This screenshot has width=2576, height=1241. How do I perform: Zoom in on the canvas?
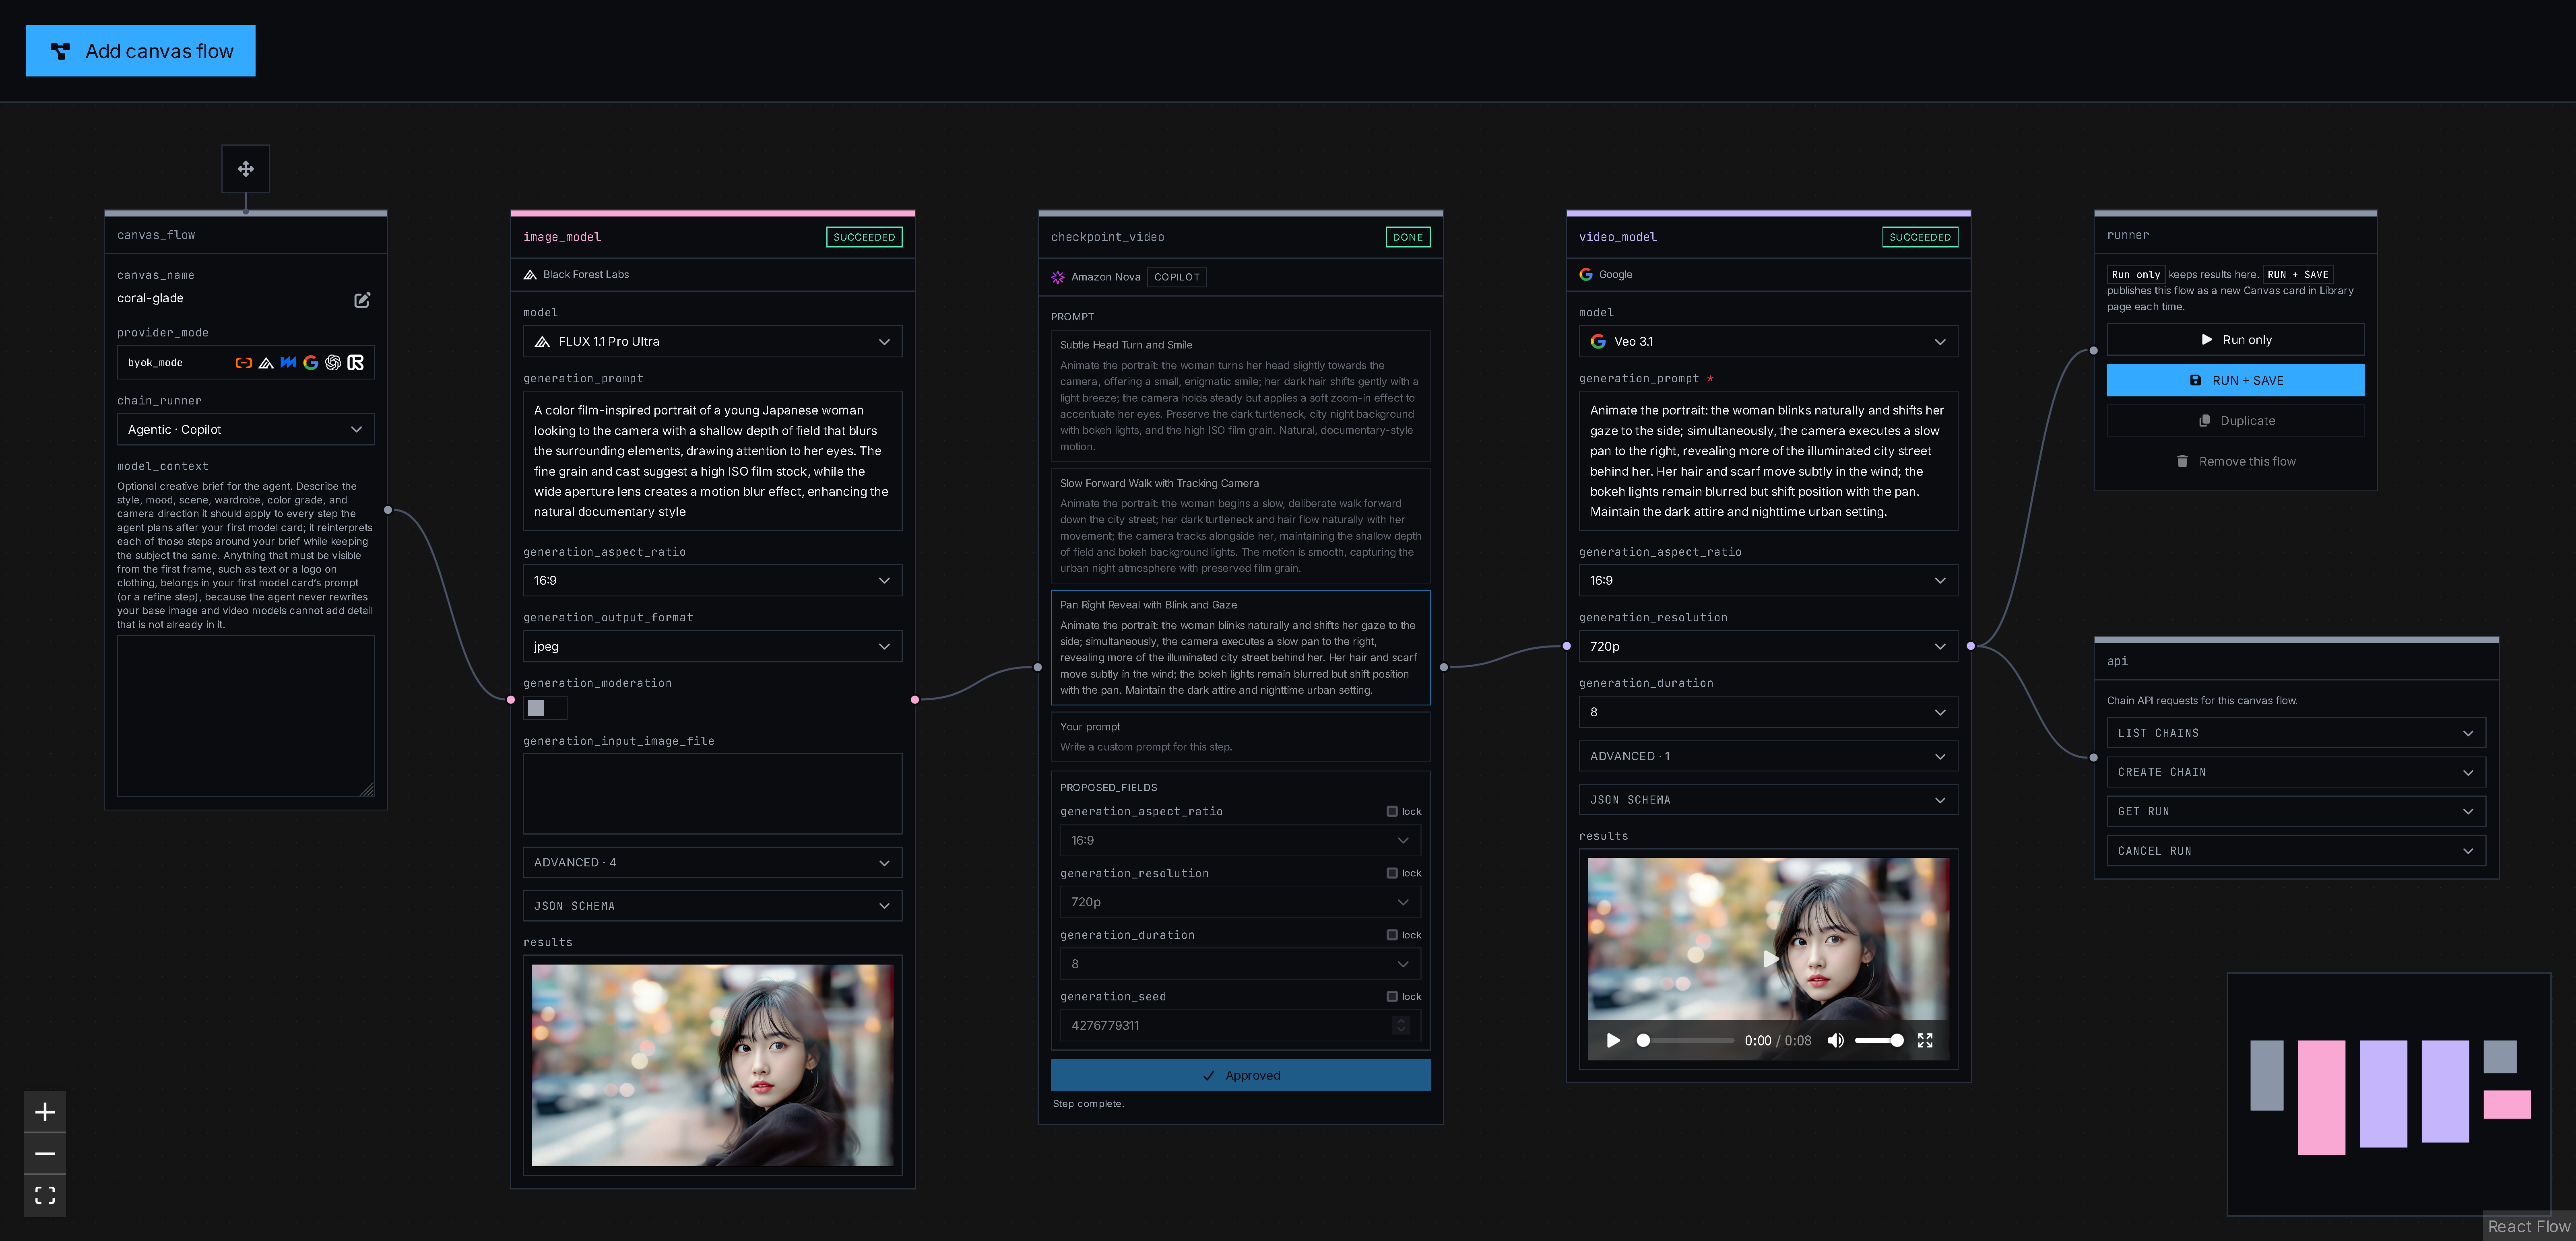[x=45, y=1112]
